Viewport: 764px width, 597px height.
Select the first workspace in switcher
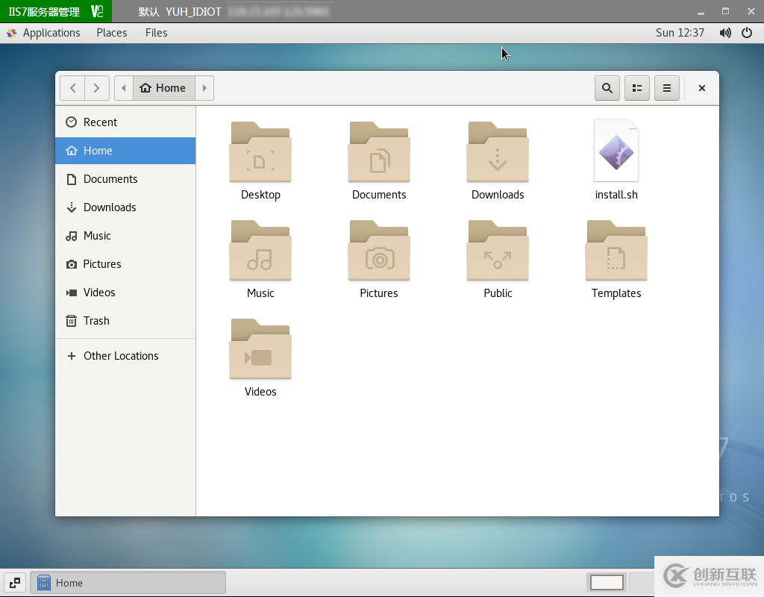coord(607,582)
